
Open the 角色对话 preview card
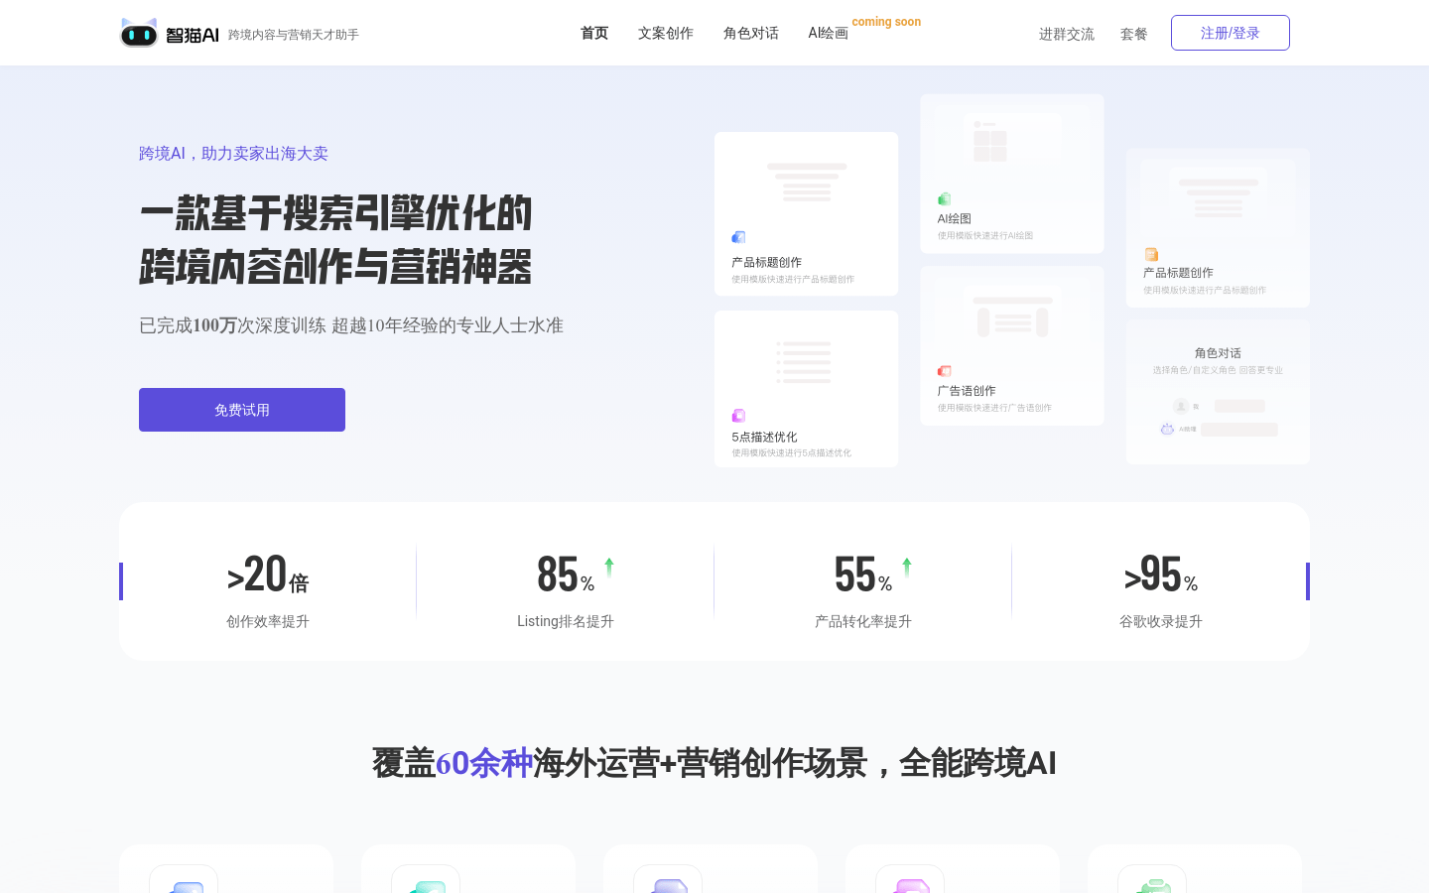click(1218, 392)
